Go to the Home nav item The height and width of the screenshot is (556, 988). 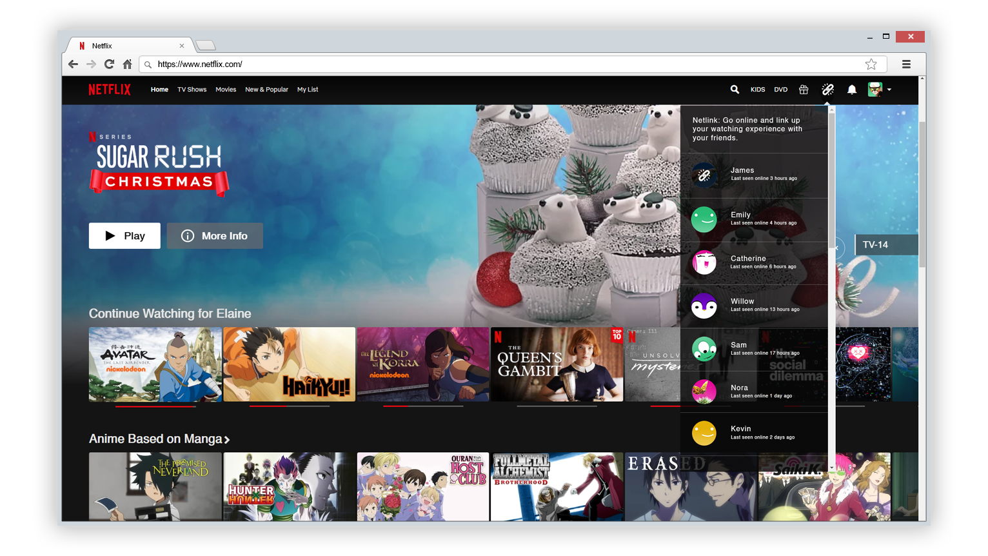[x=159, y=90]
